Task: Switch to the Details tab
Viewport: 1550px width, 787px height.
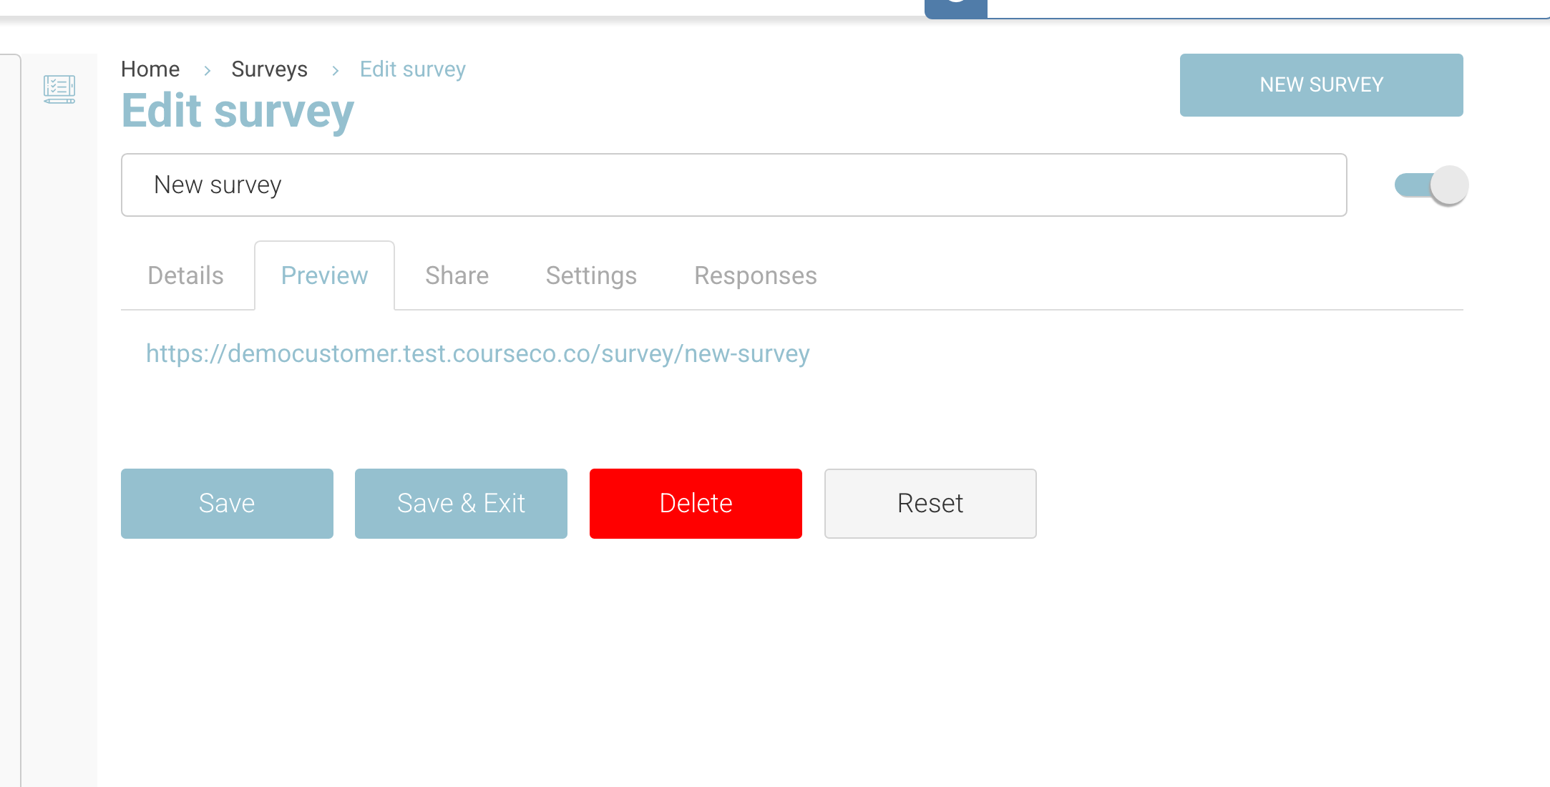Action: coord(185,275)
